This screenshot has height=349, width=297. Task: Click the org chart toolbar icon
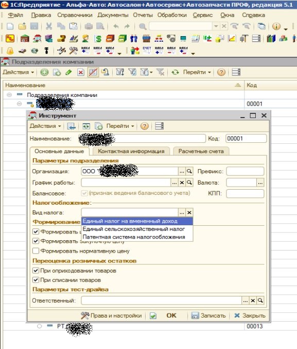159,39
